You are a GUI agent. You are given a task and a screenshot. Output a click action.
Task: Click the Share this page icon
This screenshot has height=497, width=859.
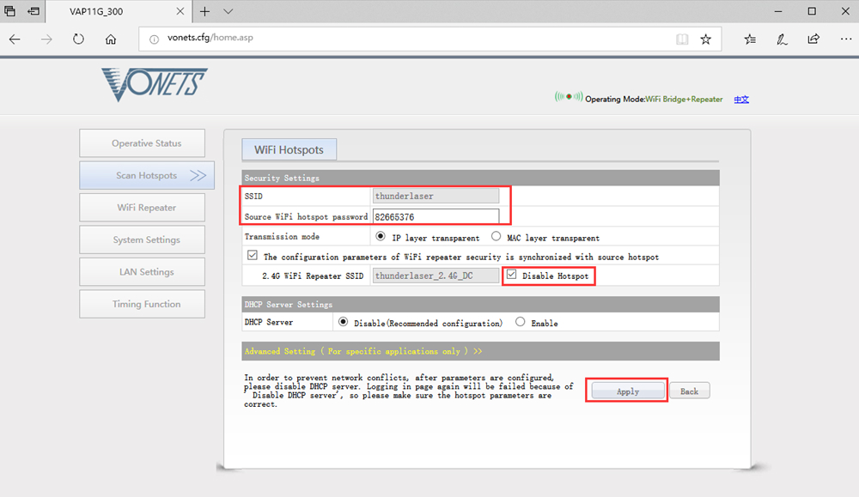point(813,39)
